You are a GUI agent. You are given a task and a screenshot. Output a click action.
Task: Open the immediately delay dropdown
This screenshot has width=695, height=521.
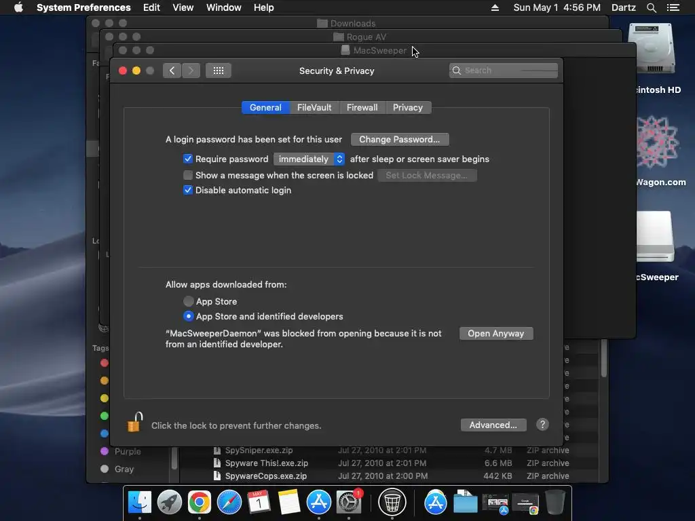pos(309,159)
